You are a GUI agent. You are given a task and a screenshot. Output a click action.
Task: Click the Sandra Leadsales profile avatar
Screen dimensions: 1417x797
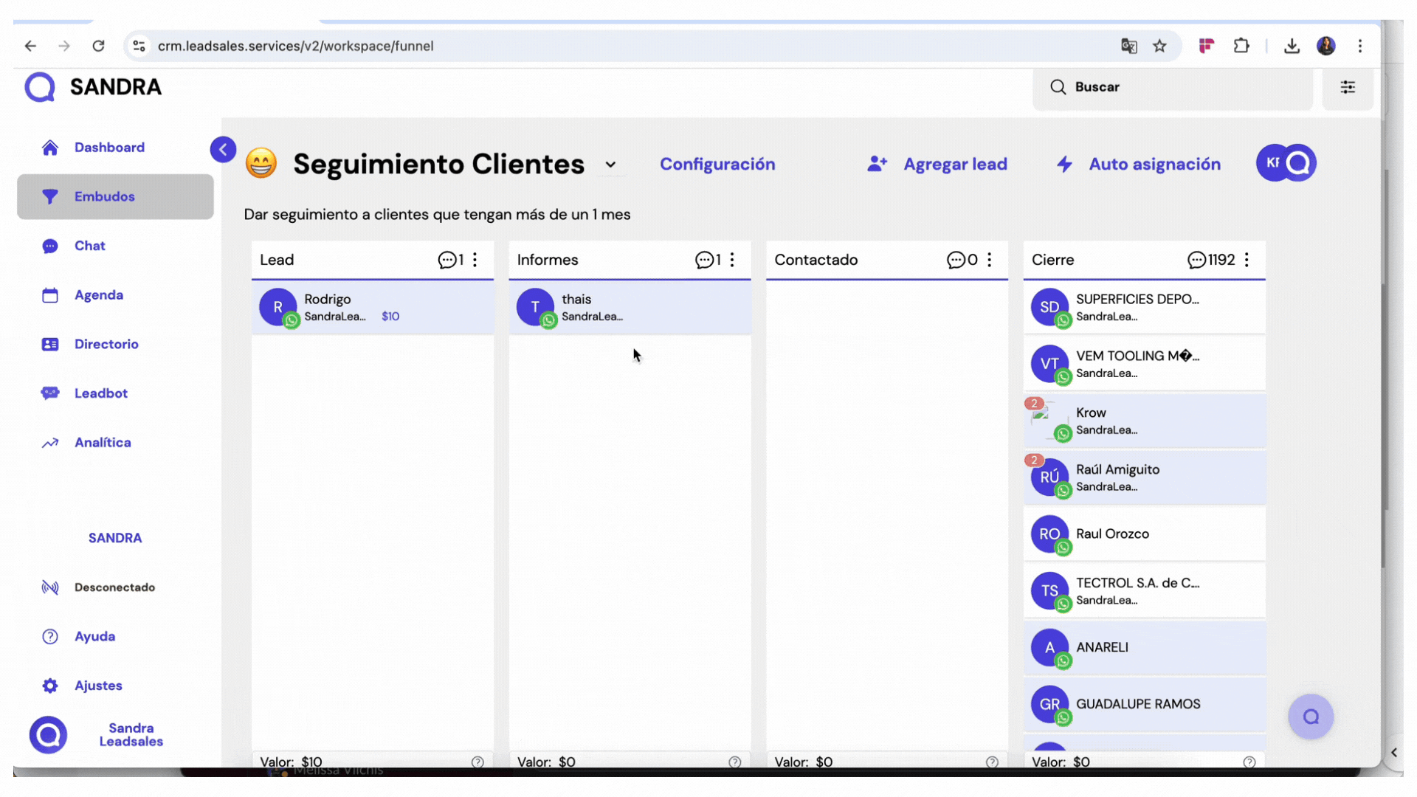pos(49,735)
